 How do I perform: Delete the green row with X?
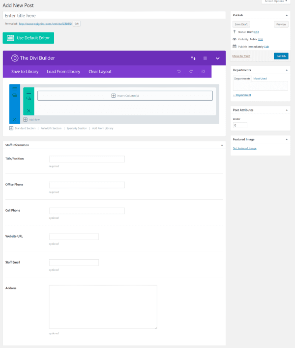29,111
